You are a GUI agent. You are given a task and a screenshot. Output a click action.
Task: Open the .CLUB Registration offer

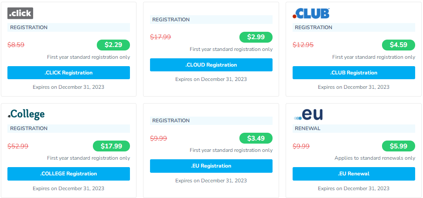[354, 73]
